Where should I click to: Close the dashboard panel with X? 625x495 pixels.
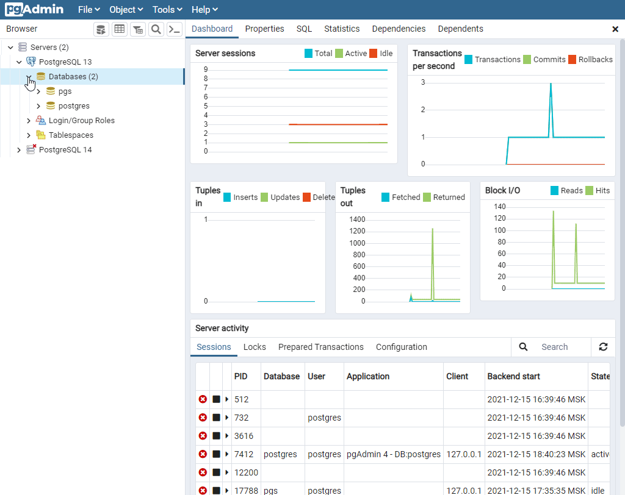615,29
